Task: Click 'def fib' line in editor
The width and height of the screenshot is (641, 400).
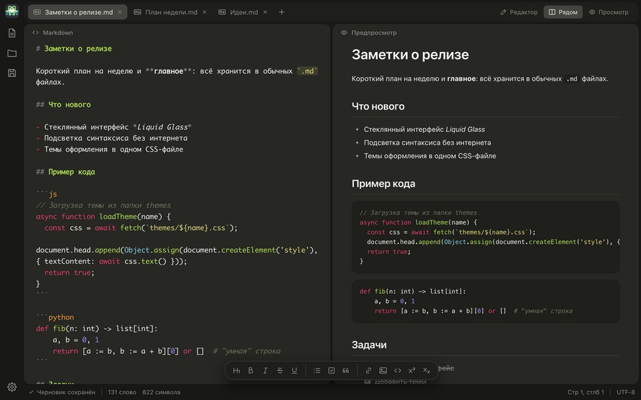Action: [96, 329]
